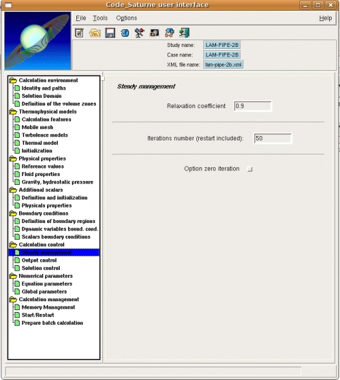
Task: Click the Study name field LAM-PIPE-2B
Action: 222,45
